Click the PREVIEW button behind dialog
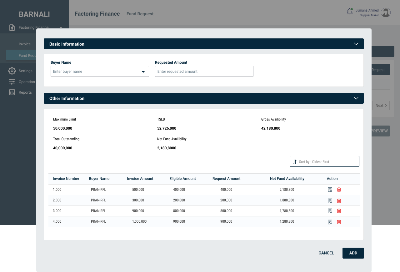This screenshot has height=272, width=400. pyautogui.click(x=381, y=131)
